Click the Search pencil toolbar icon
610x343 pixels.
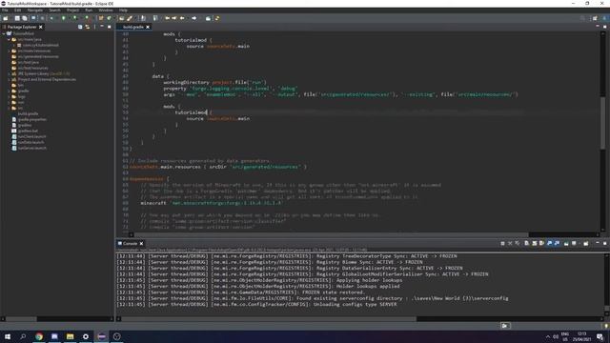coord(130,18)
